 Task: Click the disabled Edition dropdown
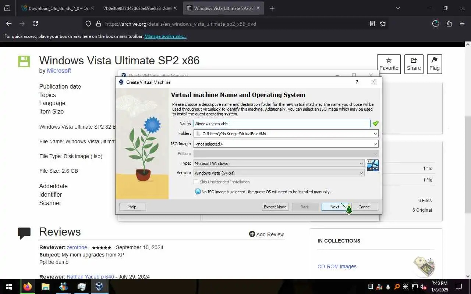click(286, 154)
